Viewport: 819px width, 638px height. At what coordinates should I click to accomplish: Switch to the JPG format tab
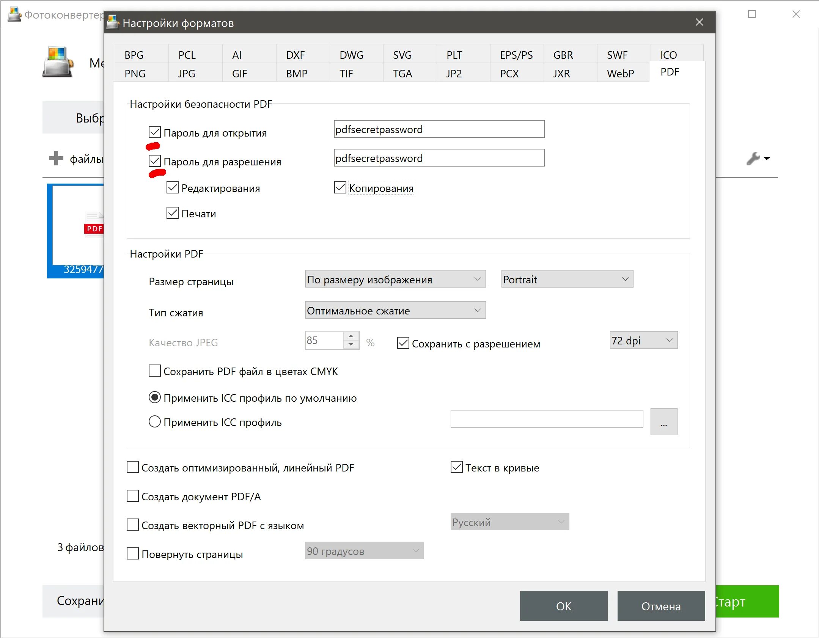point(187,73)
